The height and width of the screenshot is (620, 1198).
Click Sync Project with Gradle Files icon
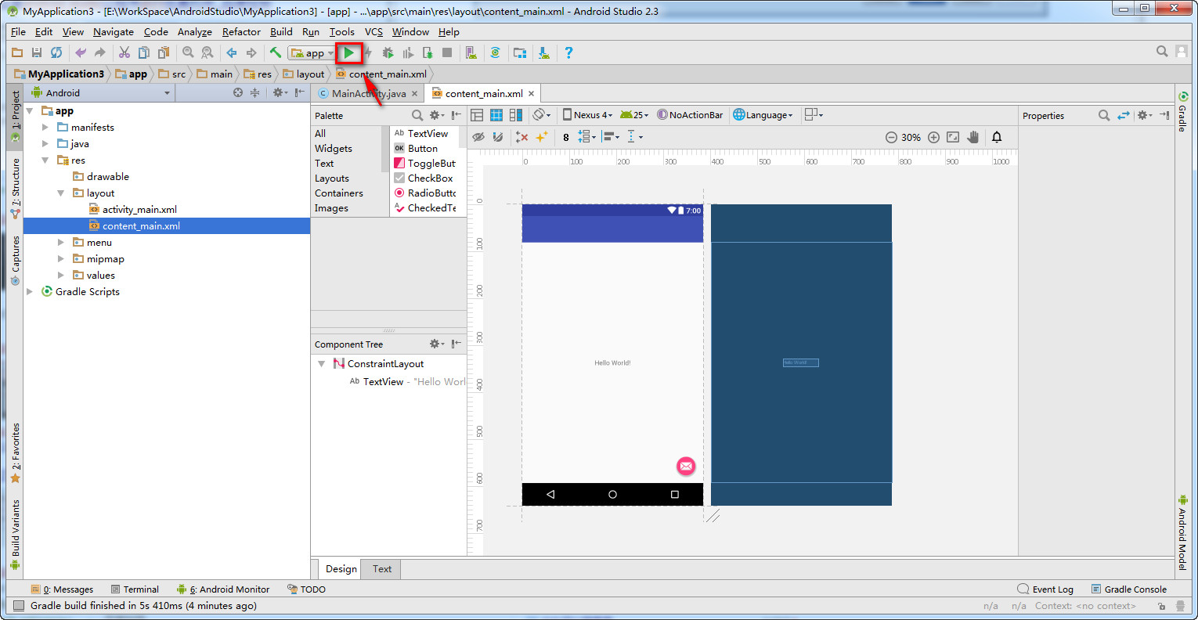[495, 52]
